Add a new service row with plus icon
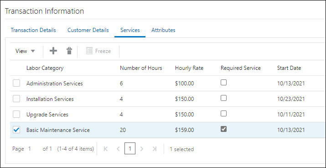This screenshot has height=168, width=326. coord(53,51)
